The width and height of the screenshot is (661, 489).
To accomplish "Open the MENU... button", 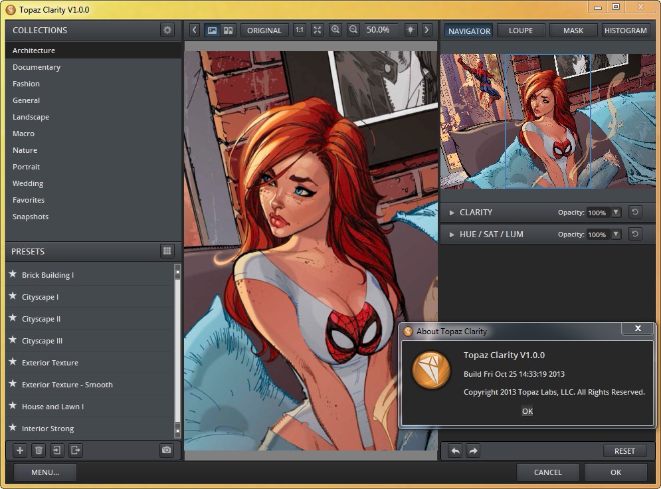I will [x=45, y=472].
